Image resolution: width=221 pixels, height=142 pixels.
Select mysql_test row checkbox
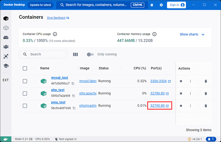point(25,81)
